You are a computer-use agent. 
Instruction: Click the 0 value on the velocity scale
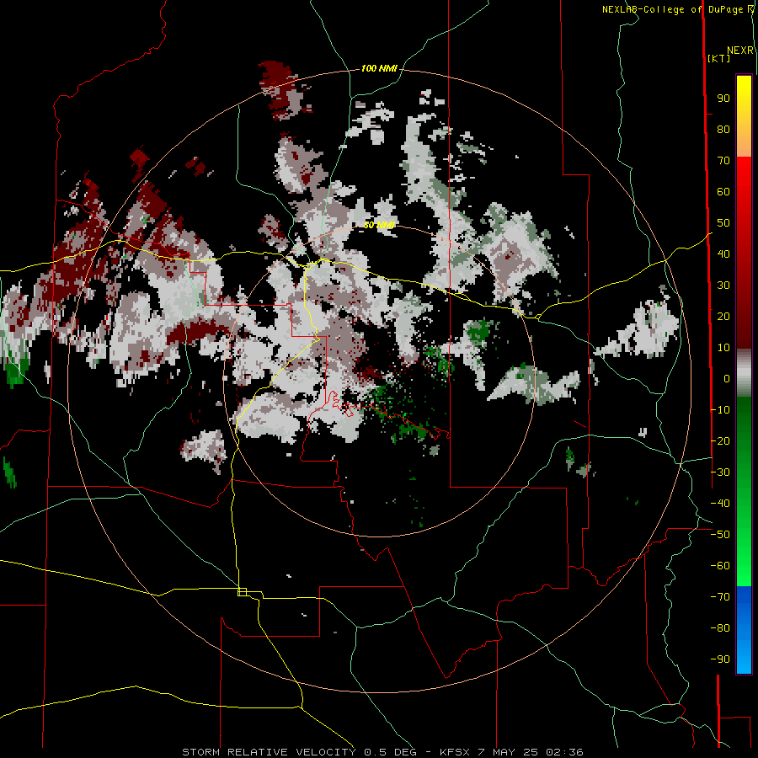coord(726,378)
